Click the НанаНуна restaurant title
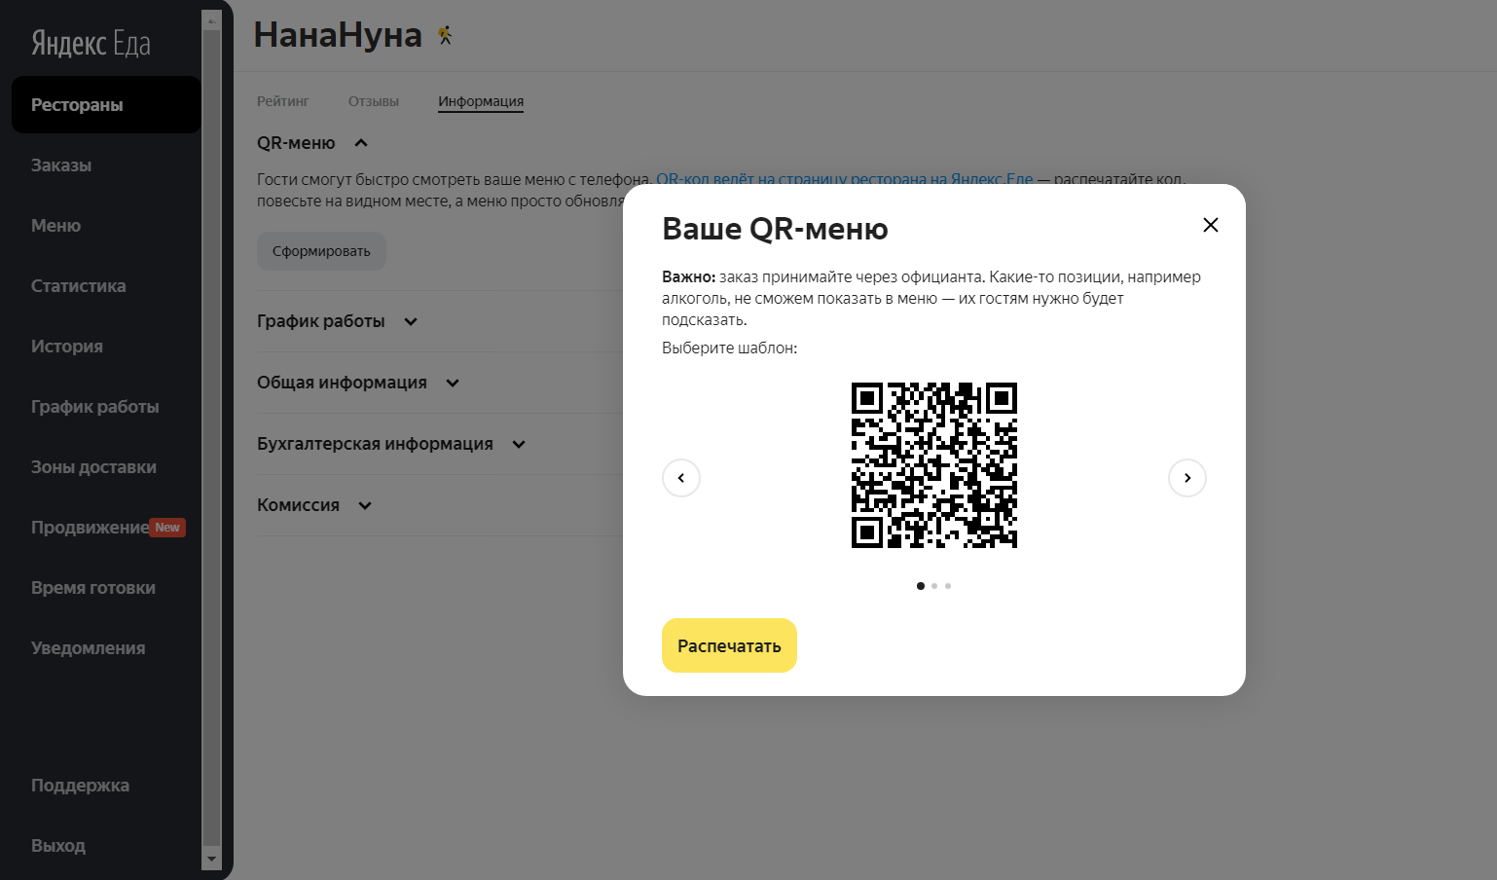The image size is (1497, 880). pyautogui.click(x=338, y=35)
